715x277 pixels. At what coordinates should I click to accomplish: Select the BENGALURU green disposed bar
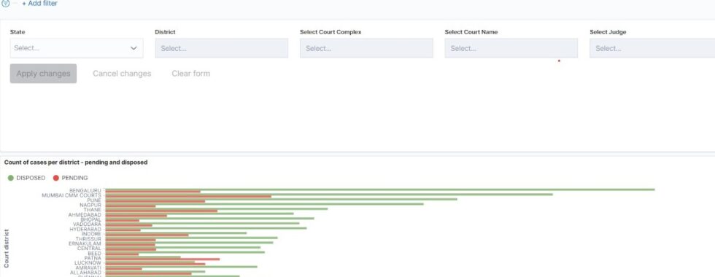[x=380, y=189]
